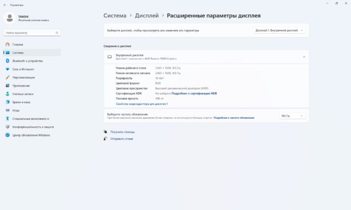
Task: Click the TANSHI account name
Action: click(23, 17)
